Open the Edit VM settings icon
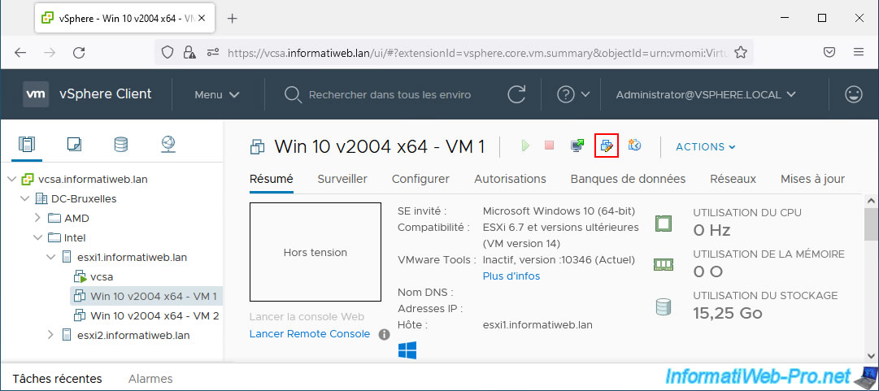Image resolution: width=879 pixels, height=391 pixels. 607,146
